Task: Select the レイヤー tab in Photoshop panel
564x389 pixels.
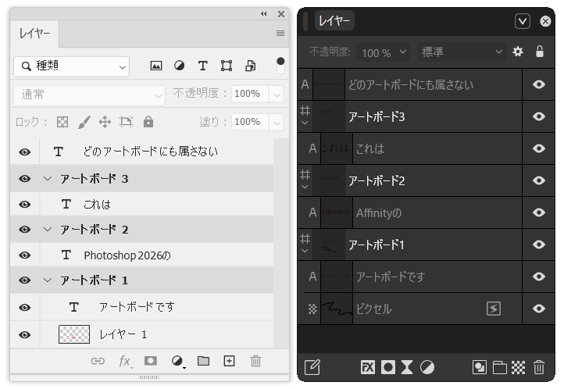Action: pyautogui.click(x=35, y=34)
